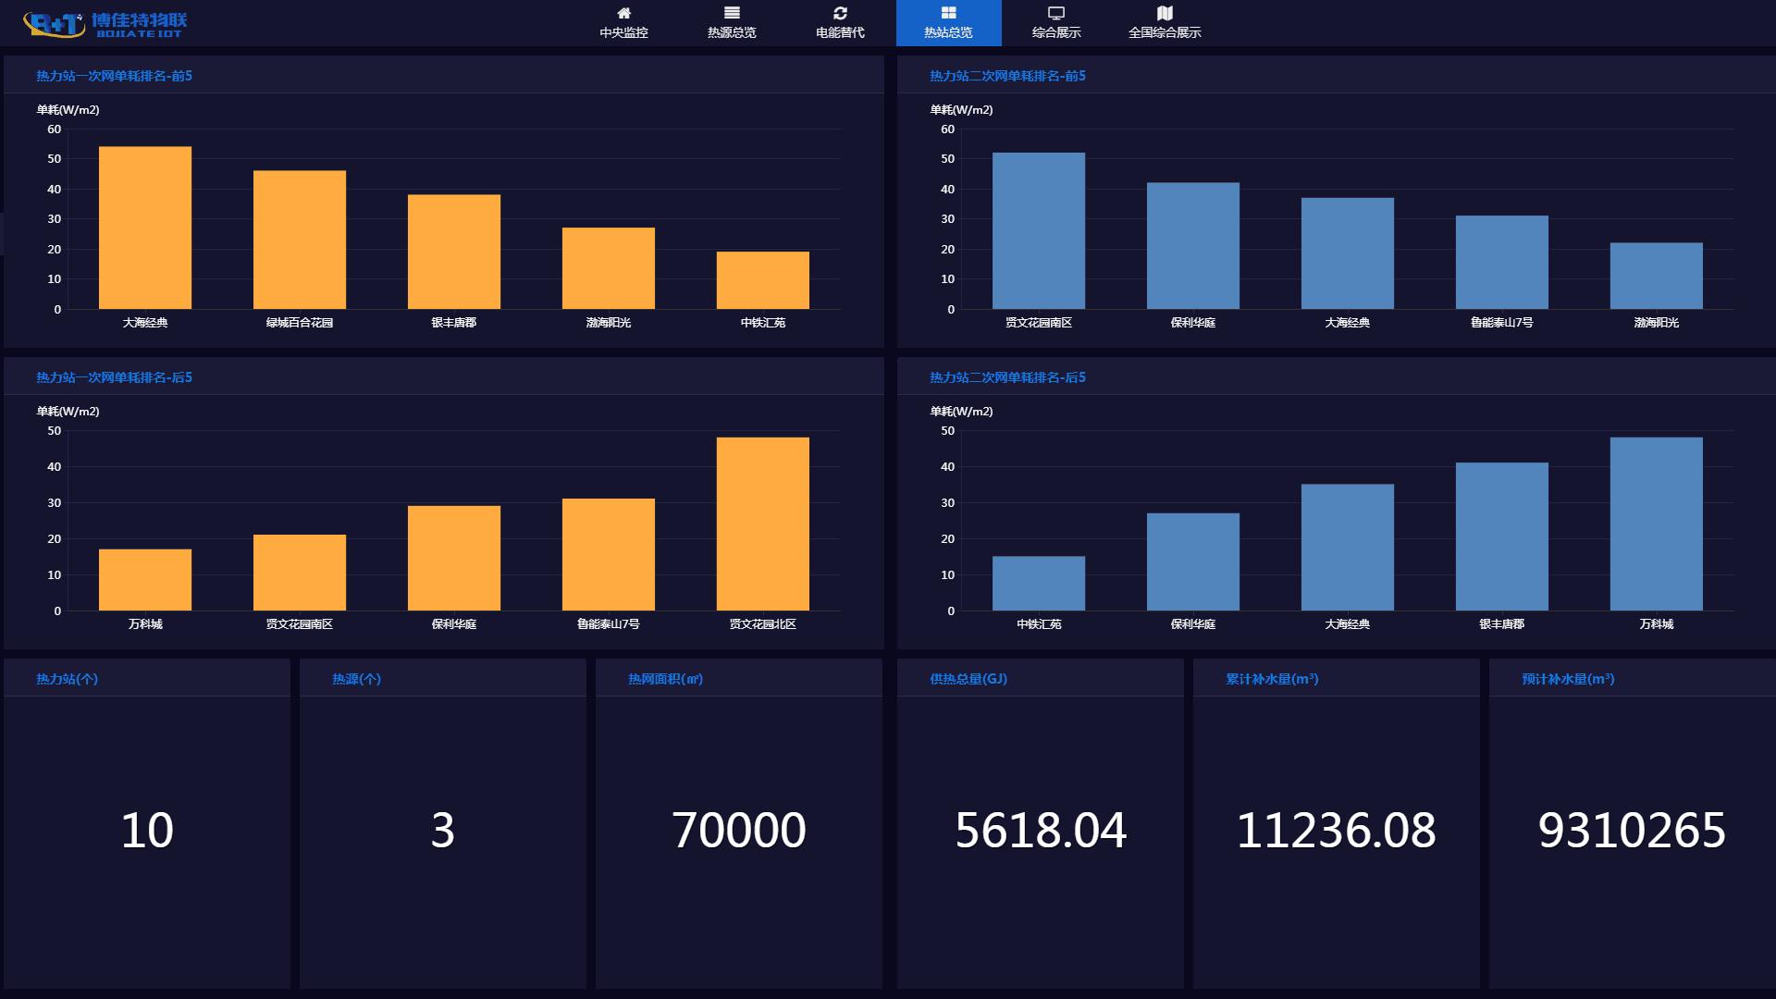Click the refresh icon above 电能替代

(840, 13)
